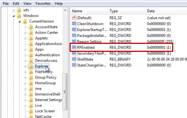Click the RPEnabled DWORD value icon
This screenshot has height=118, width=187.
click(x=73, y=47)
